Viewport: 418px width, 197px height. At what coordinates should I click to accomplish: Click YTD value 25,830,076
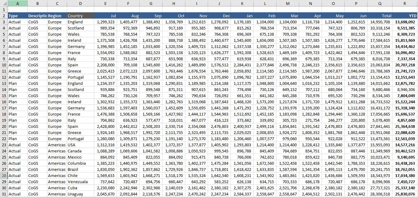coord(405,194)
